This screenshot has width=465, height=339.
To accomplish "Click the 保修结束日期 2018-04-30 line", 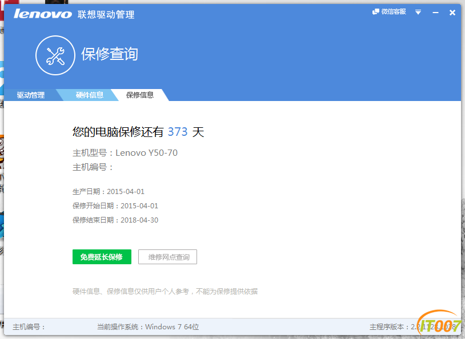I will coord(115,220).
